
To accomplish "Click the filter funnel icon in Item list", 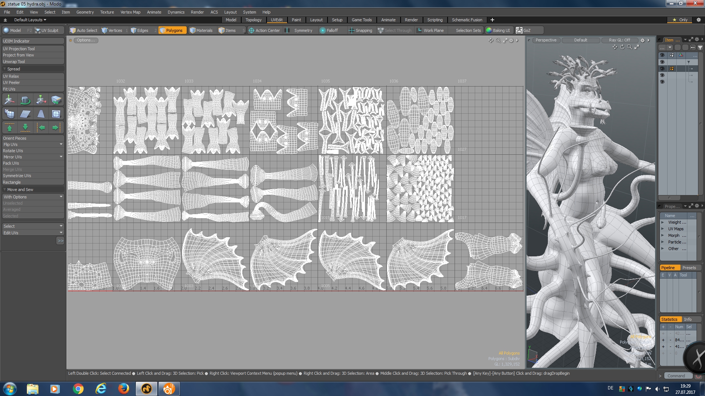I will [700, 48].
